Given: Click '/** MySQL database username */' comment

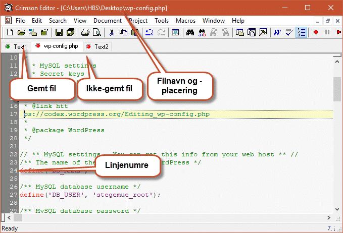Looking at the screenshot, I should tap(80, 187).
